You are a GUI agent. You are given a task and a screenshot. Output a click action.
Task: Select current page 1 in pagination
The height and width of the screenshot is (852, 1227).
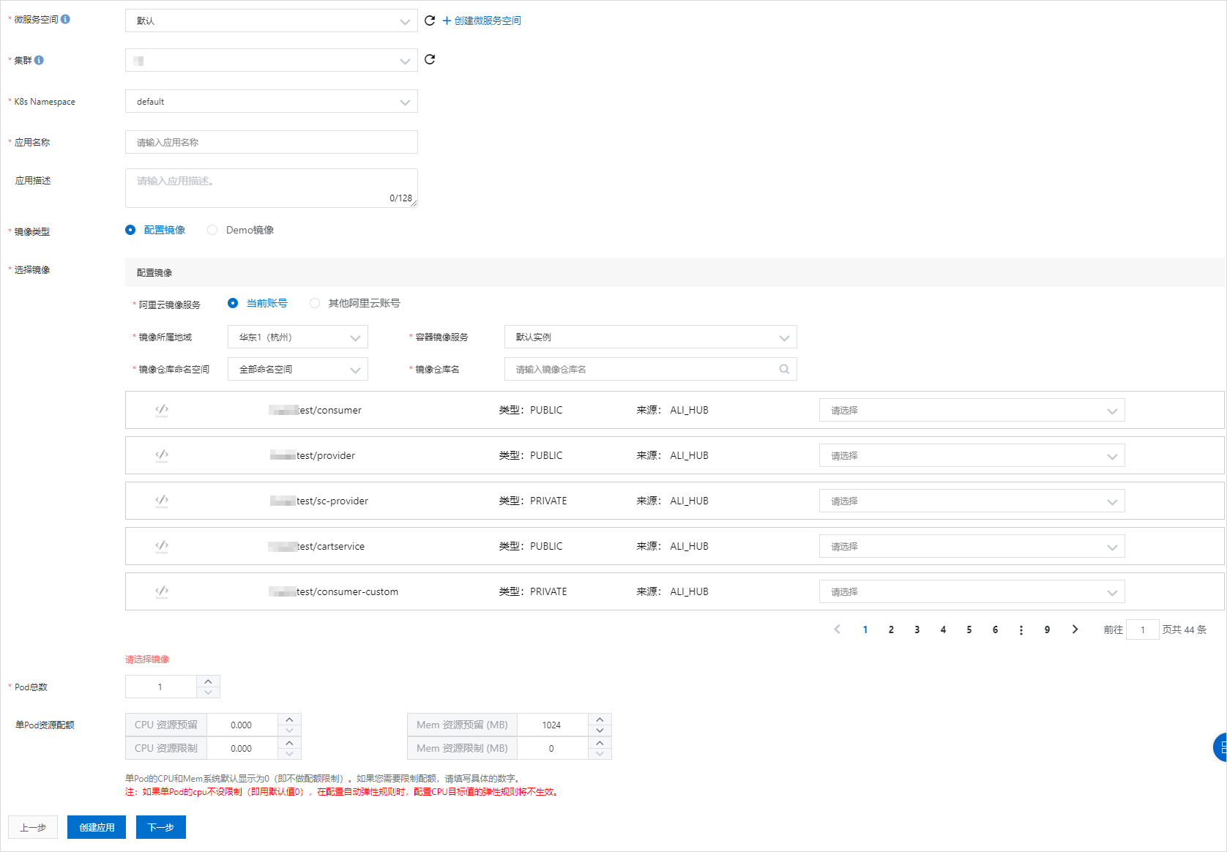point(865,629)
